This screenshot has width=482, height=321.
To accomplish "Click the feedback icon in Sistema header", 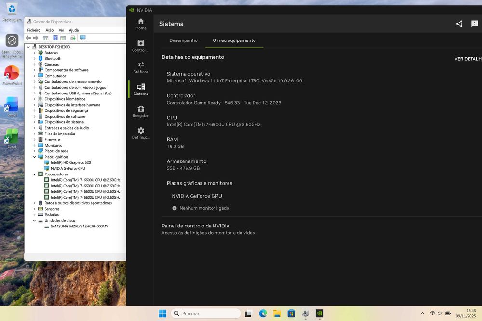I will click(x=475, y=24).
